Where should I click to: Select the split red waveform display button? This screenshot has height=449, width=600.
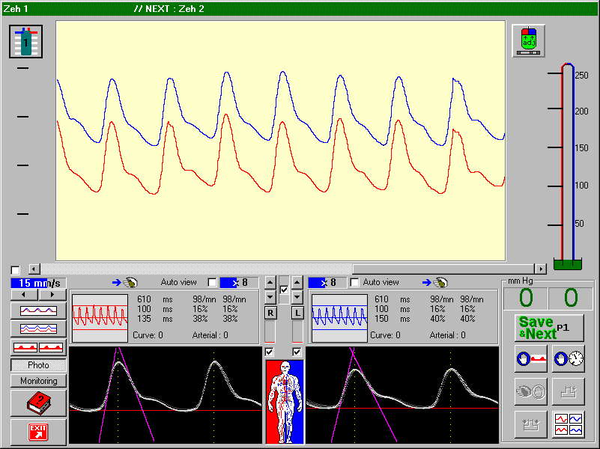coord(38,347)
